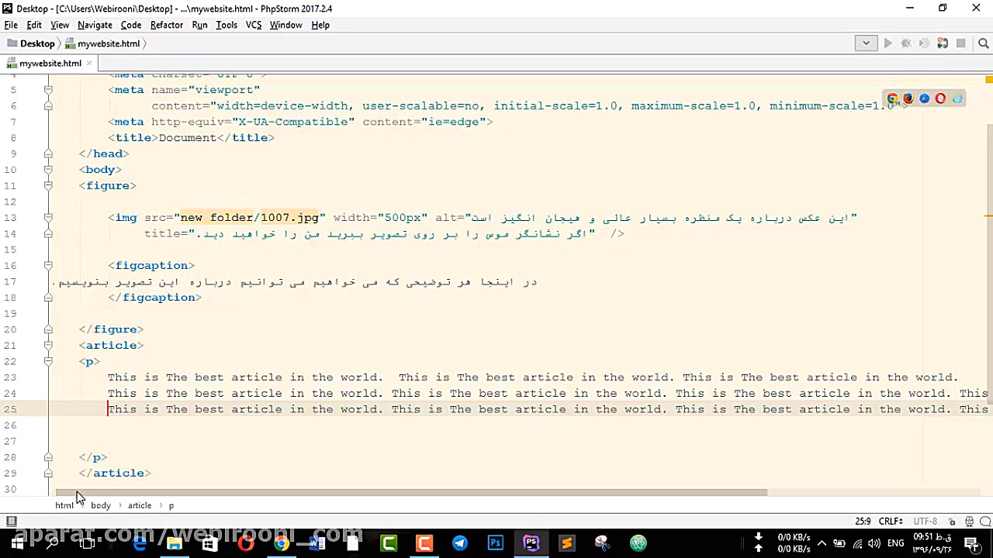Toggle tool window bars in bottom-left corner
Image resolution: width=993 pixels, height=558 pixels.
[11, 521]
